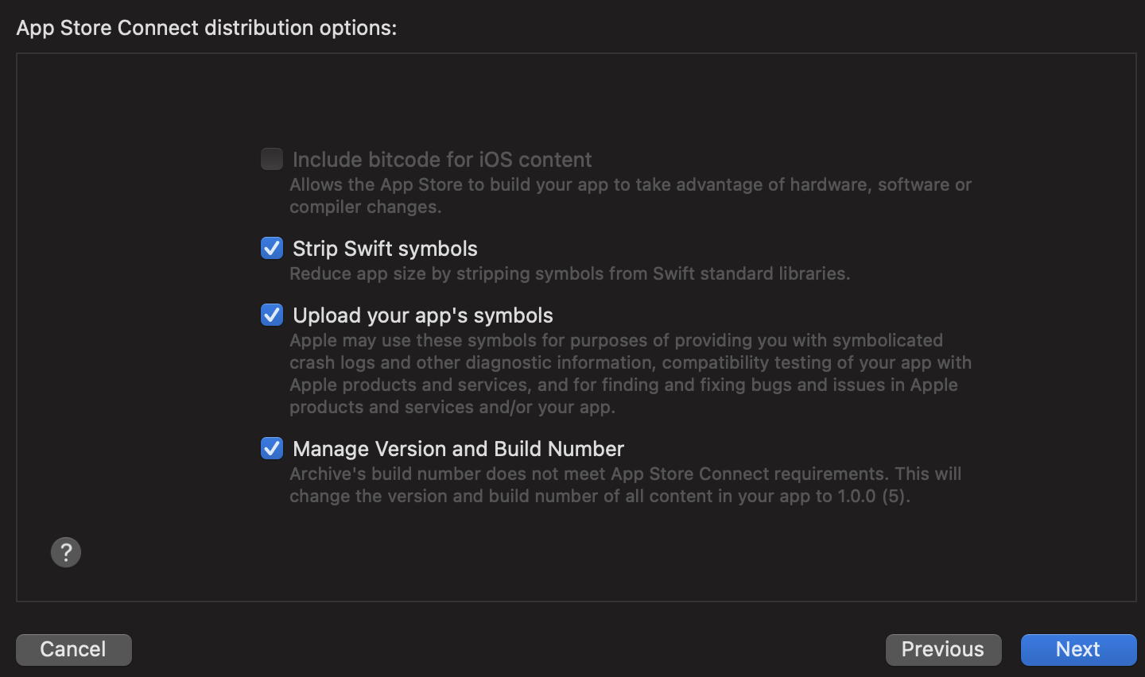Click the "Manage Version and Build Number" label
Image resolution: width=1145 pixels, height=677 pixels.
click(459, 449)
